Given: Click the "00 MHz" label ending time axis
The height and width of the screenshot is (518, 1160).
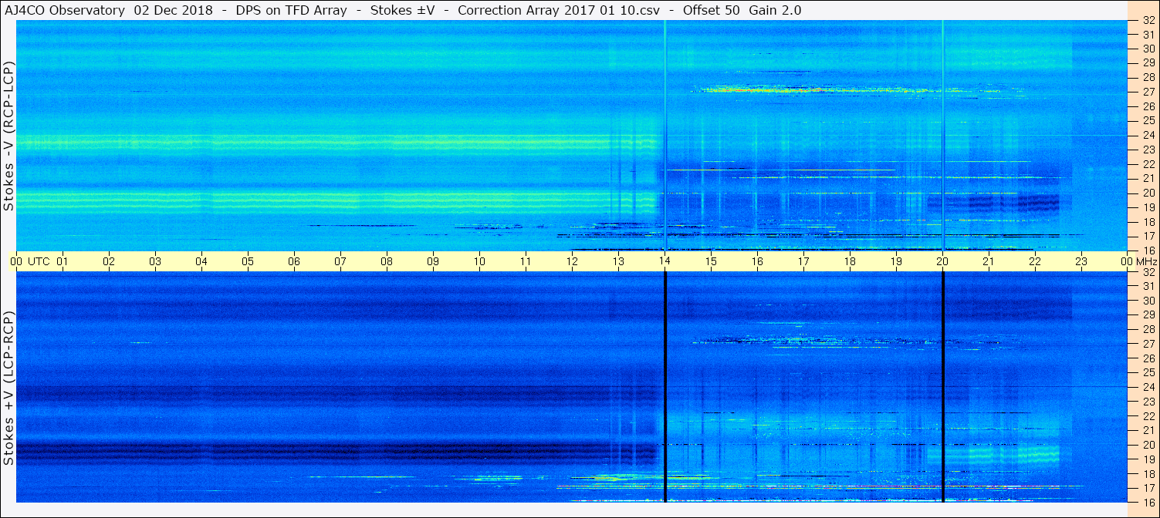Looking at the screenshot, I should (1138, 261).
